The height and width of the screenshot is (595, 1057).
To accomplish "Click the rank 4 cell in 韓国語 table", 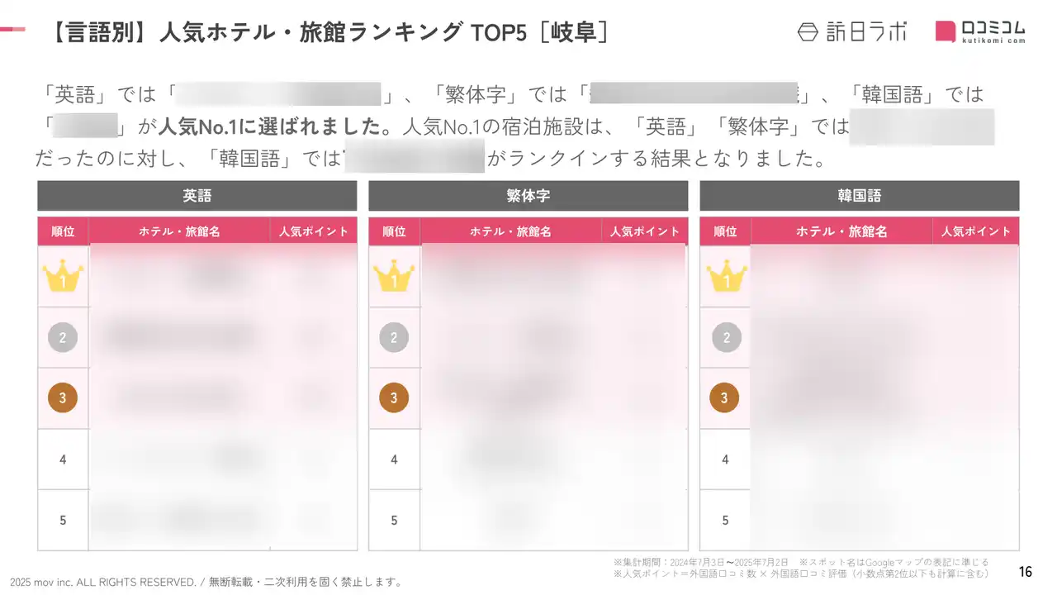I will tap(725, 459).
